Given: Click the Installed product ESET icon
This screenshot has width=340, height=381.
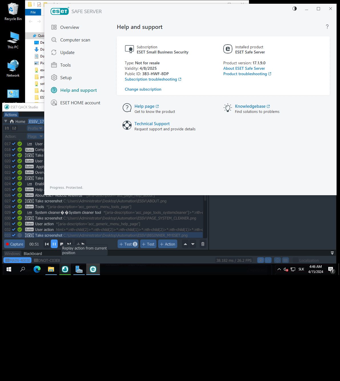Looking at the screenshot, I should pyautogui.click(x=228, y=49).
